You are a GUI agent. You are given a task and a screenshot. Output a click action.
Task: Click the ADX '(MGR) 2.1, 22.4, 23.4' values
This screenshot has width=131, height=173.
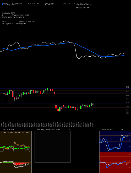click(x=27, y=21)
